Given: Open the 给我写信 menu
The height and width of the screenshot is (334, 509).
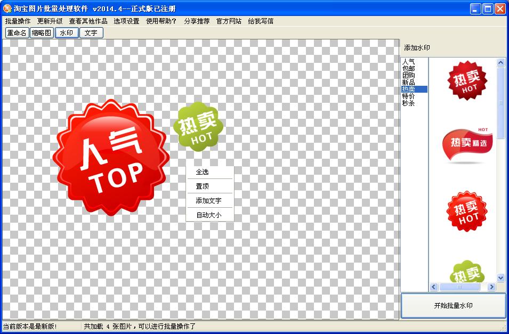Looking at the screenshot, I should tap(261, 21).
